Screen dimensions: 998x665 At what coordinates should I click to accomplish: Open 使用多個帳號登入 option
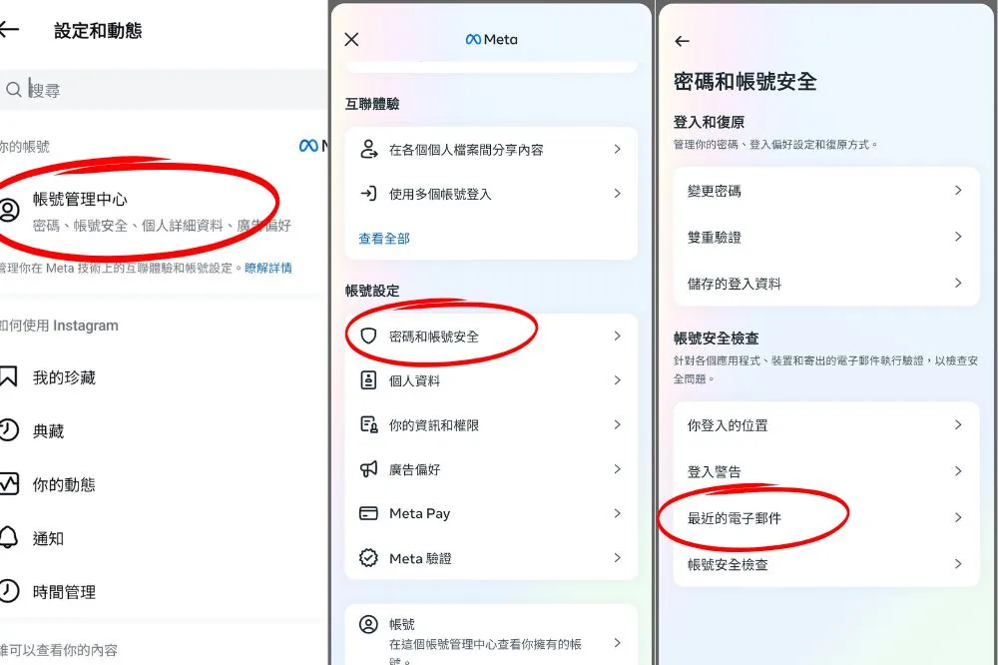(491, 194)
